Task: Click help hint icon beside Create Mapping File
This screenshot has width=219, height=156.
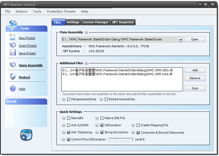Action: (x=133, y=125)
